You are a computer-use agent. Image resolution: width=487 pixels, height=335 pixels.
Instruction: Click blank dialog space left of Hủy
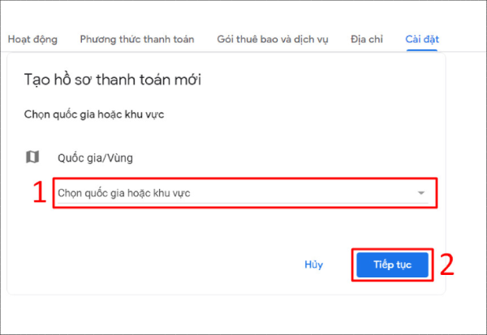tap(162, 264)
